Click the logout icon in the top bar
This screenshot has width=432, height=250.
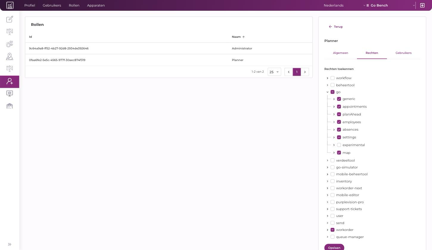coord(422,5)
